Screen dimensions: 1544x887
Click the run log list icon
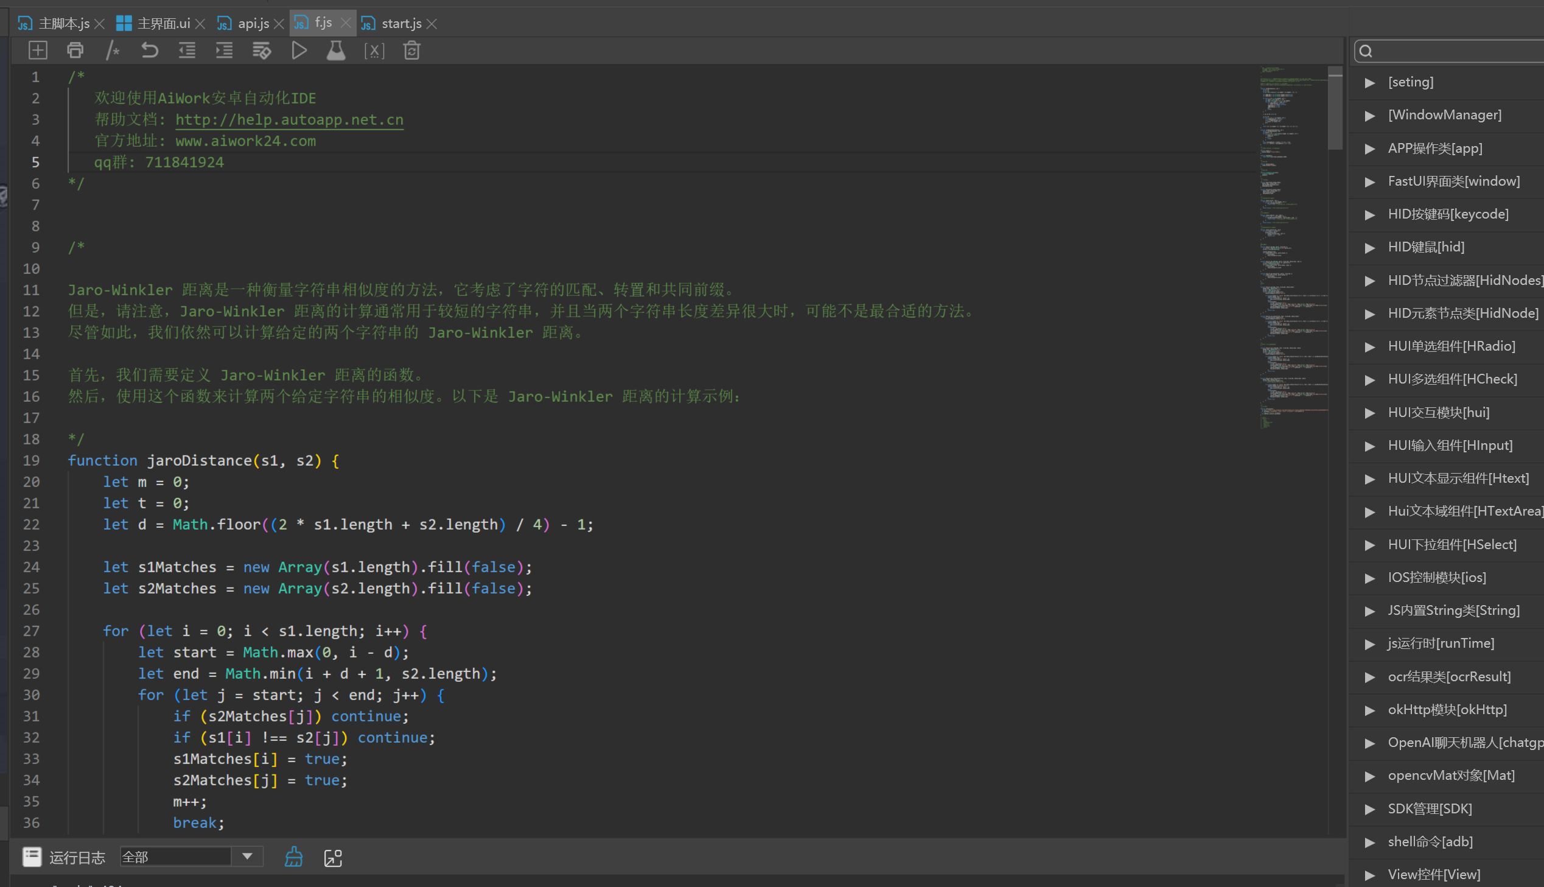[32, 857]
